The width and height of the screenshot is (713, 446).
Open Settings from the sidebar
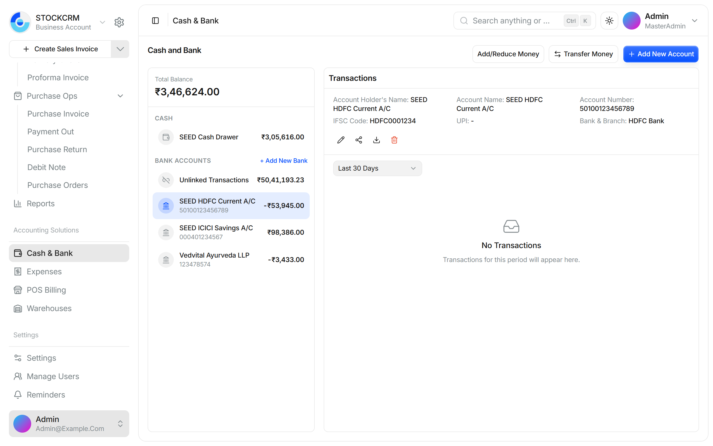(69, 358)
